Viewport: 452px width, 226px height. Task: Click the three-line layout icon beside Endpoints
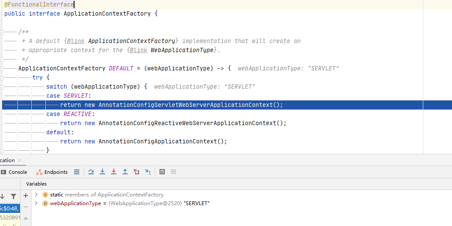point(77,172)
